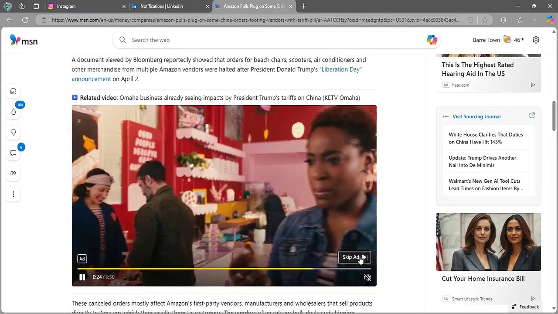Open more article options menu
The height and width of the screenshot is (314, 558).
pyautogui.click(x=13, y=194)
